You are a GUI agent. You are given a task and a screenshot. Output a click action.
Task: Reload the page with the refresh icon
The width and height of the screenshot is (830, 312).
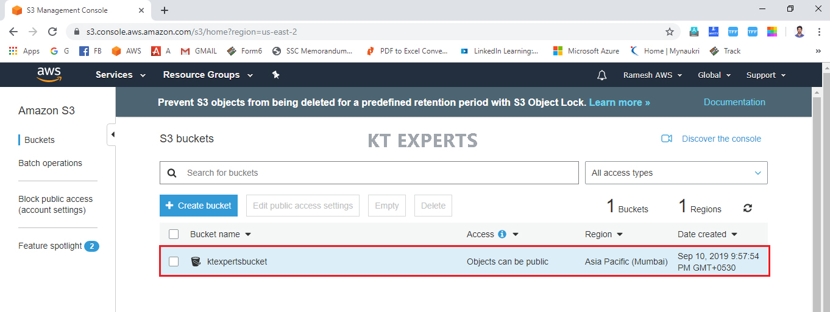(52, 32)
